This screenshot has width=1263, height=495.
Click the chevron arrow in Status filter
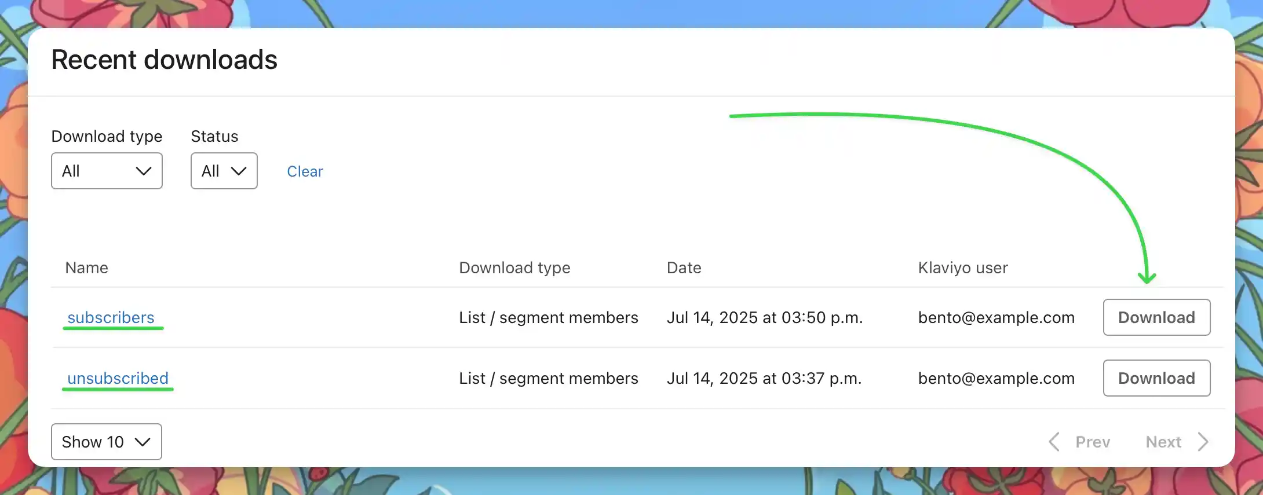[x=239, y=171]
